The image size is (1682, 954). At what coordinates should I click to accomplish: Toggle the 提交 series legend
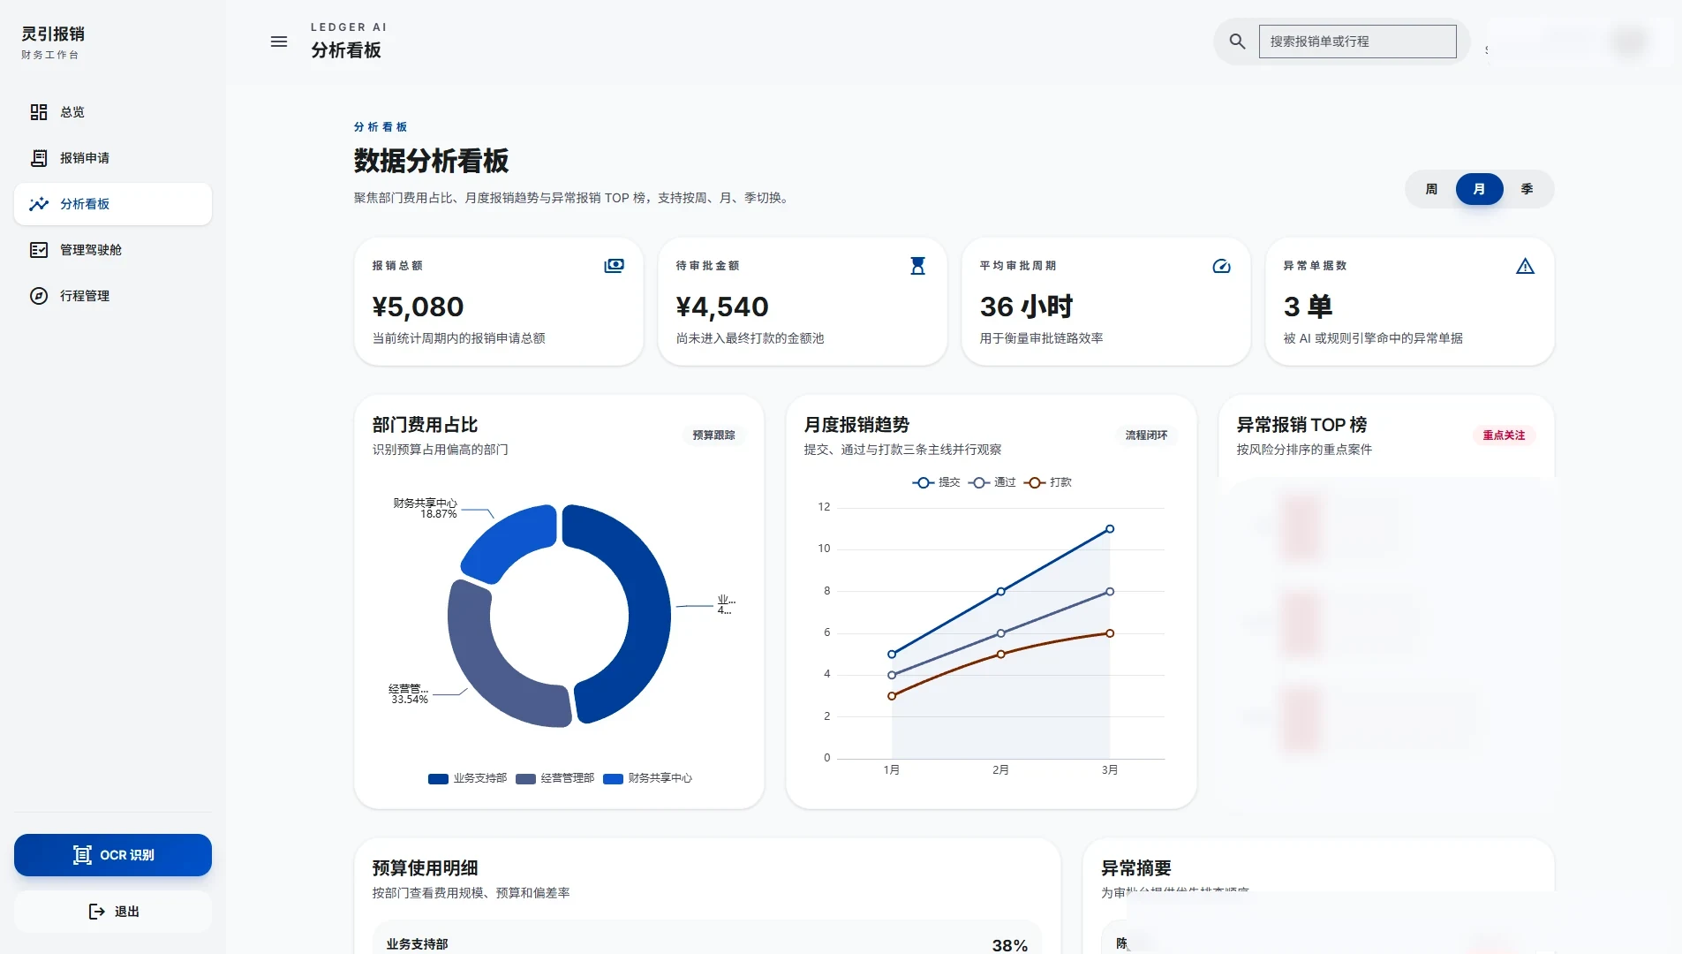(x=936, y=482)
